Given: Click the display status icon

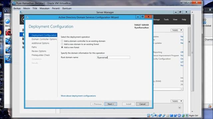Looking at the screenshot, I should tap(171, 115).
